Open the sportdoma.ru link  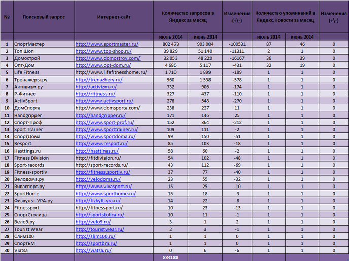tap(106, 136)
